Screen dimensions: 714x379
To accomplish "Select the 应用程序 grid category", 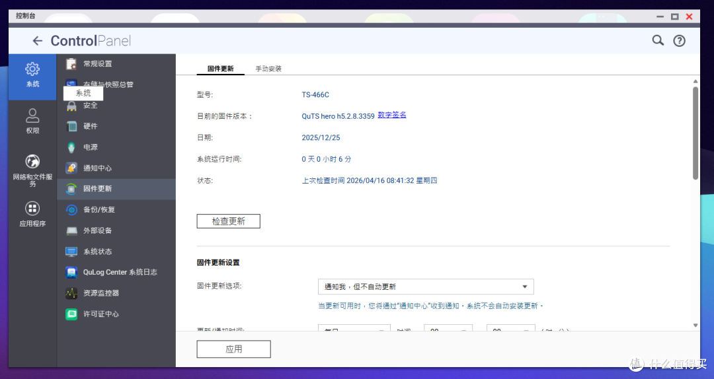I will (32, 214).
